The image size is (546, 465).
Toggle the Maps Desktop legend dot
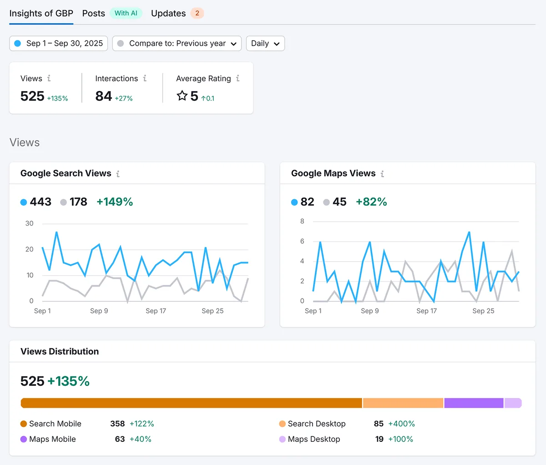283,439
